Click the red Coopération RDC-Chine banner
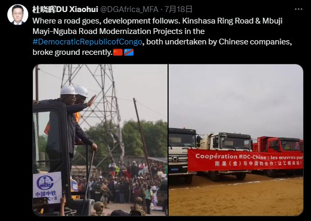 [246, 160]
